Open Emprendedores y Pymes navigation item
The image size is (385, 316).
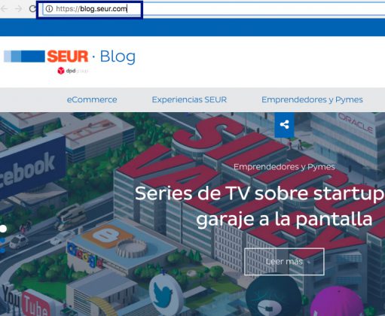[x=312, y=99]
